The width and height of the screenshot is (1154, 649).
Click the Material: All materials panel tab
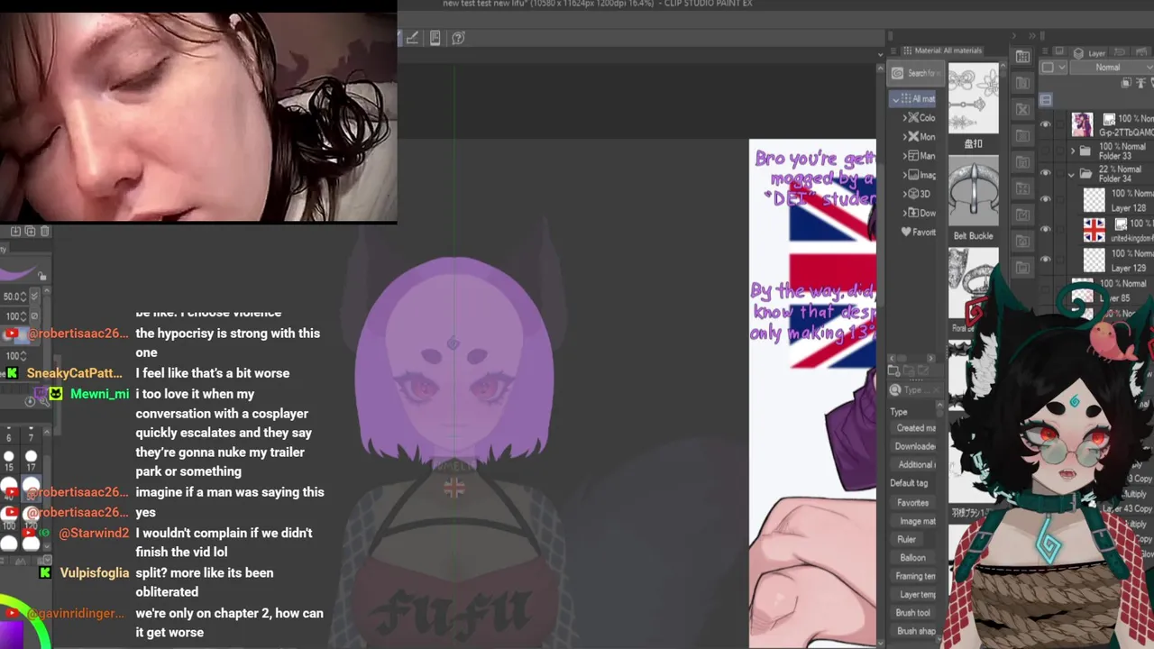(x=941, y=50)
